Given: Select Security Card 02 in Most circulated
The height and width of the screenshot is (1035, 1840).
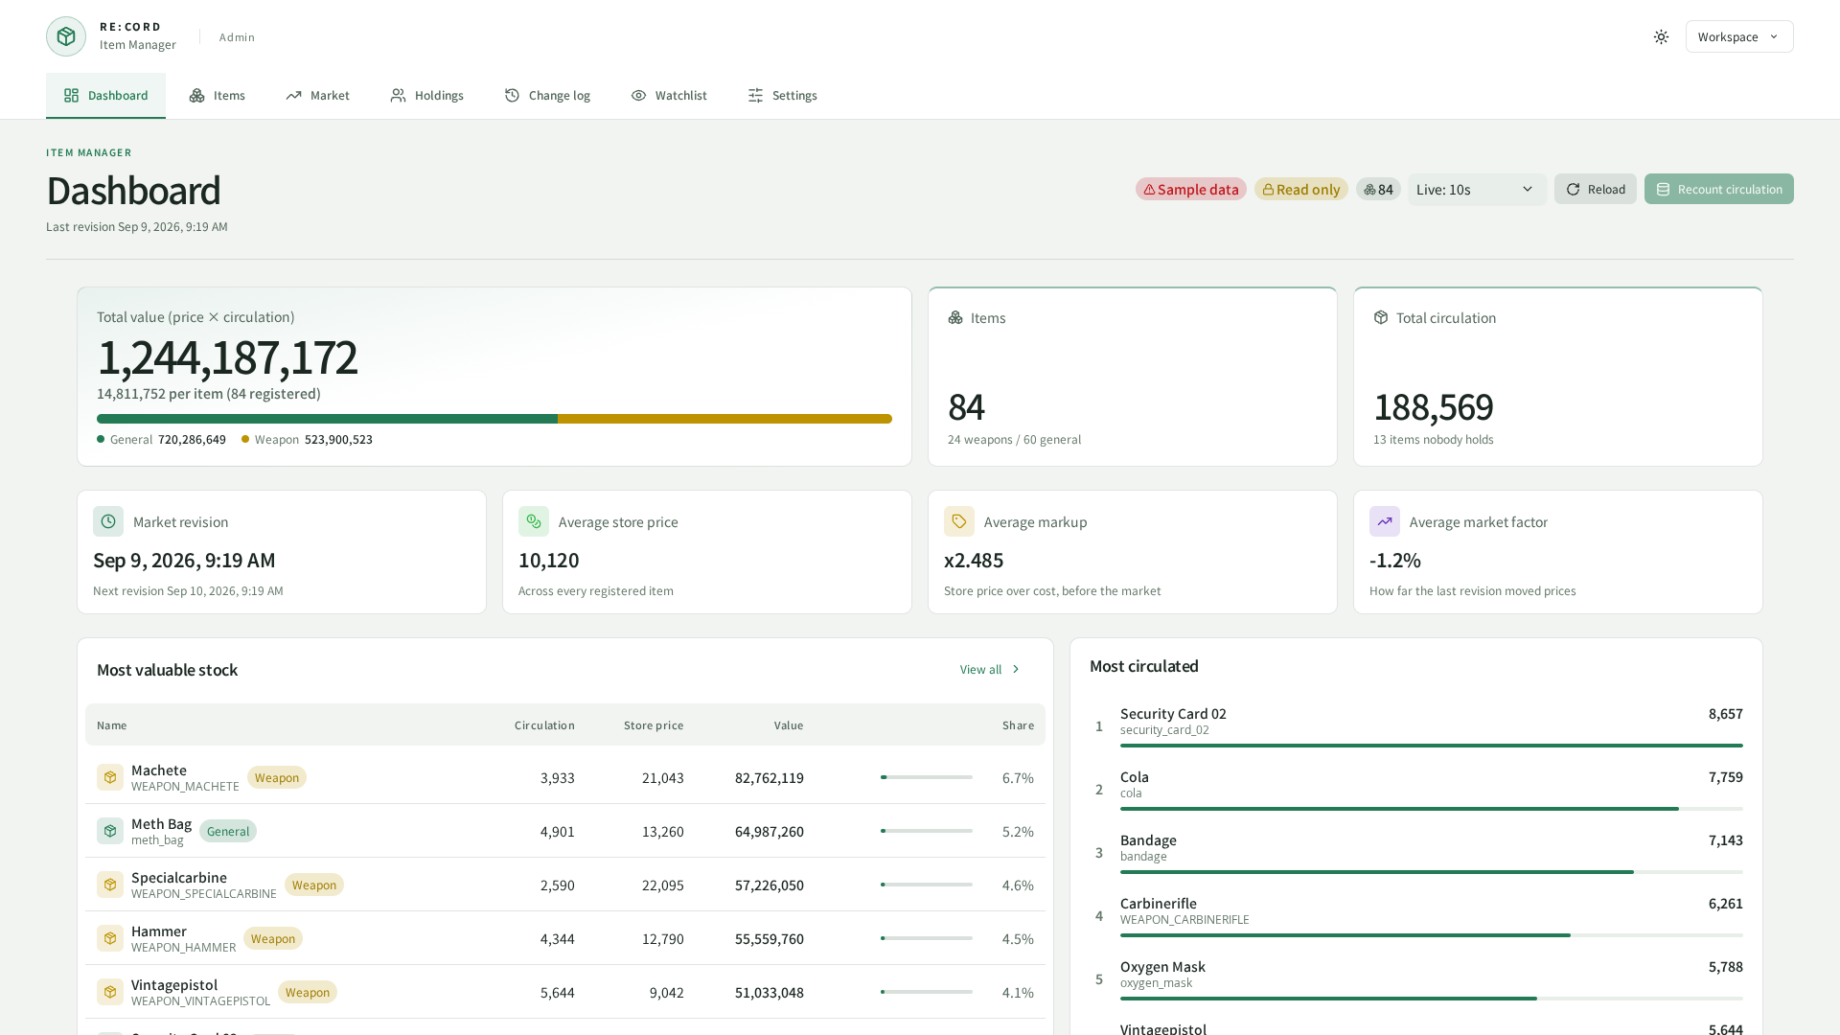Looking at the screenshot, I should coord(1416,725).
